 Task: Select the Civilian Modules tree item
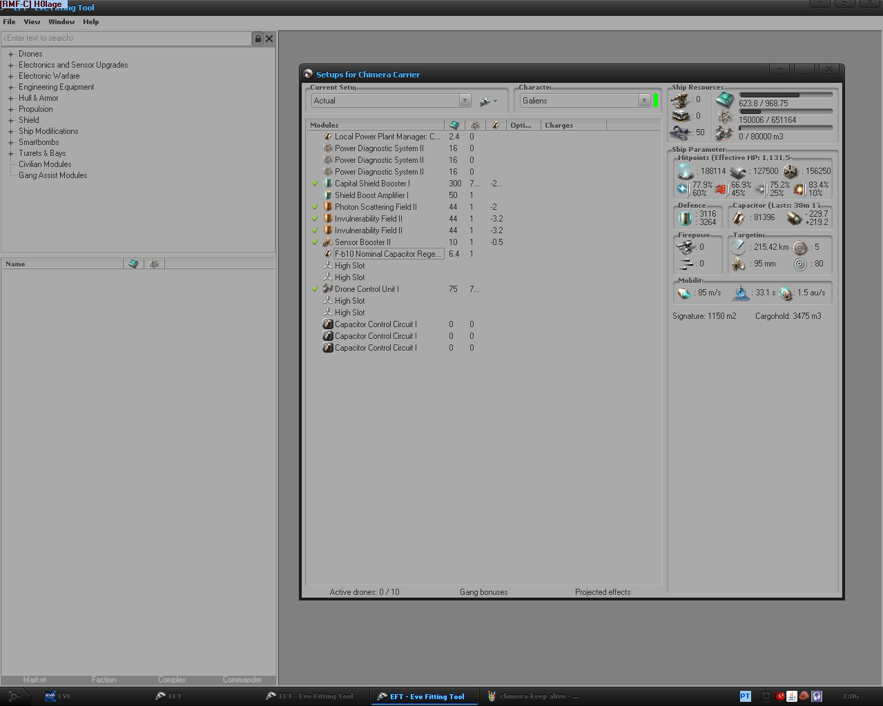(45, 164)
